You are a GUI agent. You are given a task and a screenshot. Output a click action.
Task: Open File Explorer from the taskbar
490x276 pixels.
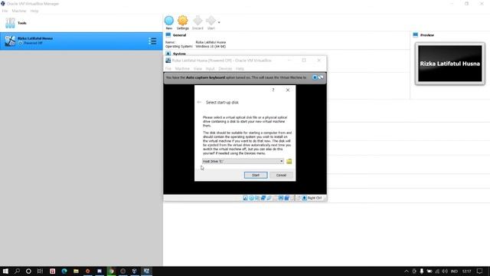[76, 271]
